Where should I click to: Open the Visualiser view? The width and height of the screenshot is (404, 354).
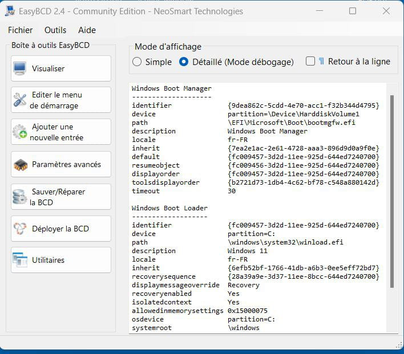[61, 68]
